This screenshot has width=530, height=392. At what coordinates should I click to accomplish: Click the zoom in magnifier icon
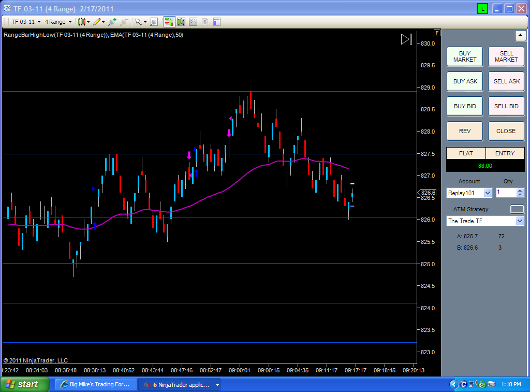[x=112, y=22]
